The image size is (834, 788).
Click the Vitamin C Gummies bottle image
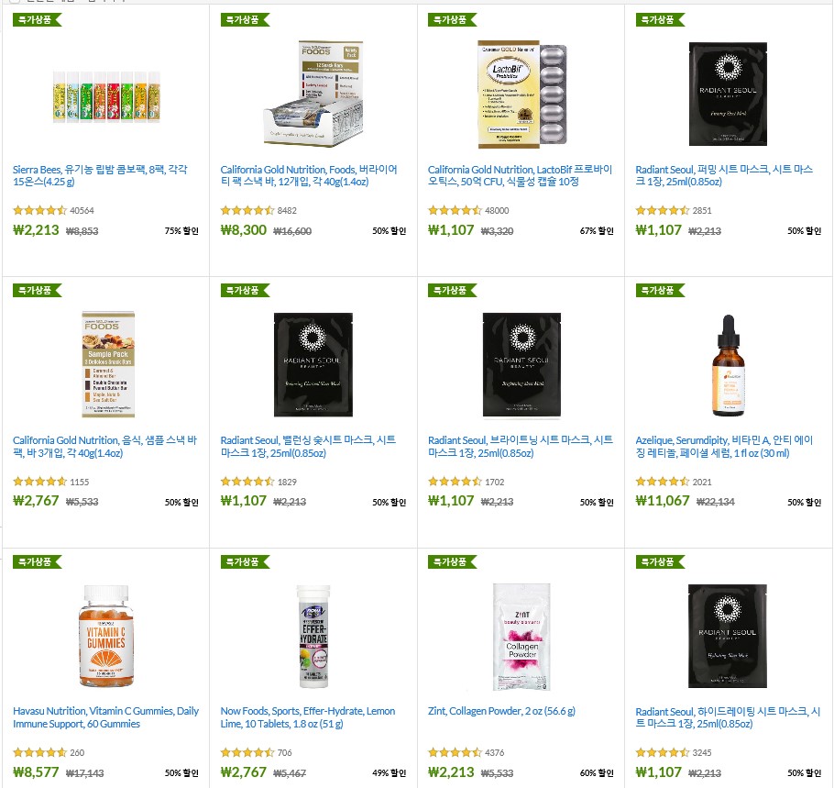(x=106, y=637)
